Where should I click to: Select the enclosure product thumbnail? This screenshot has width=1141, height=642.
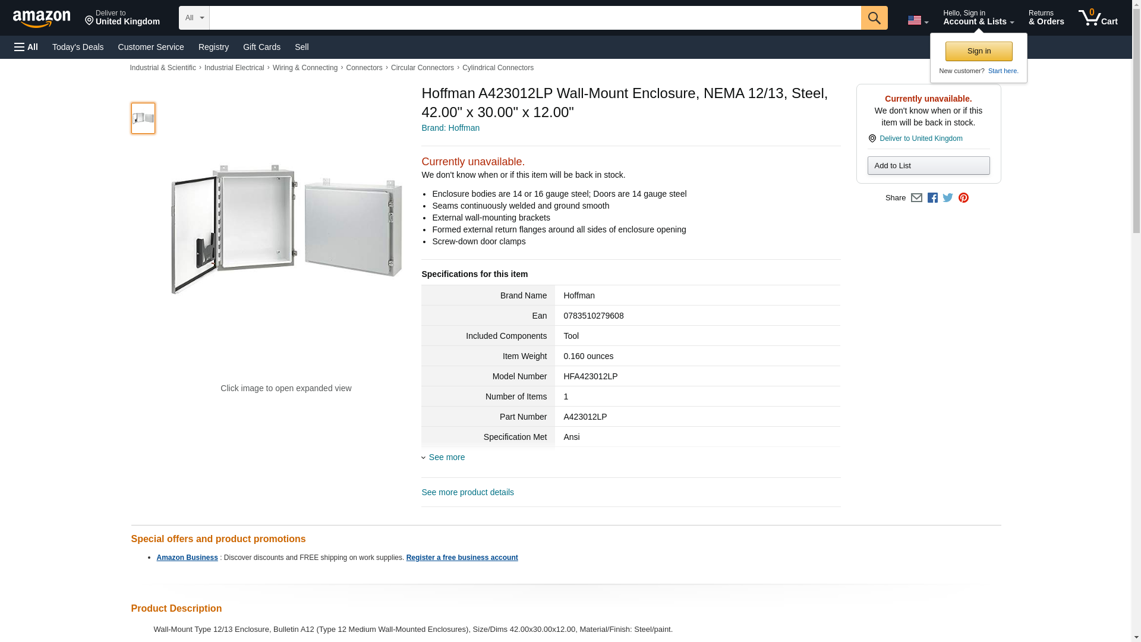pyautogui.click(x=143, y=118)
